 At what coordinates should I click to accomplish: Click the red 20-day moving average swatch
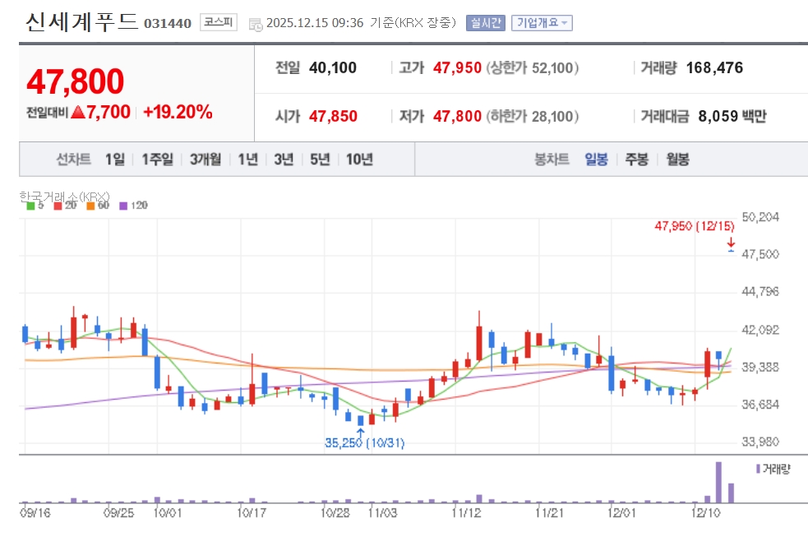click(x=58, y=206)
